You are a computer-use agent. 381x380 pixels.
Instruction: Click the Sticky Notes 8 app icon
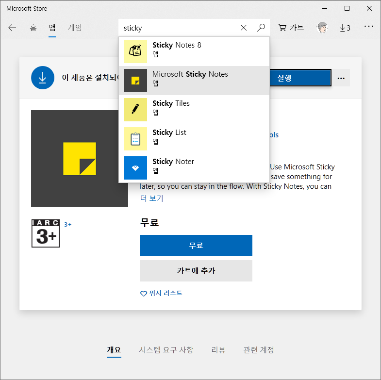coord(135,51)
